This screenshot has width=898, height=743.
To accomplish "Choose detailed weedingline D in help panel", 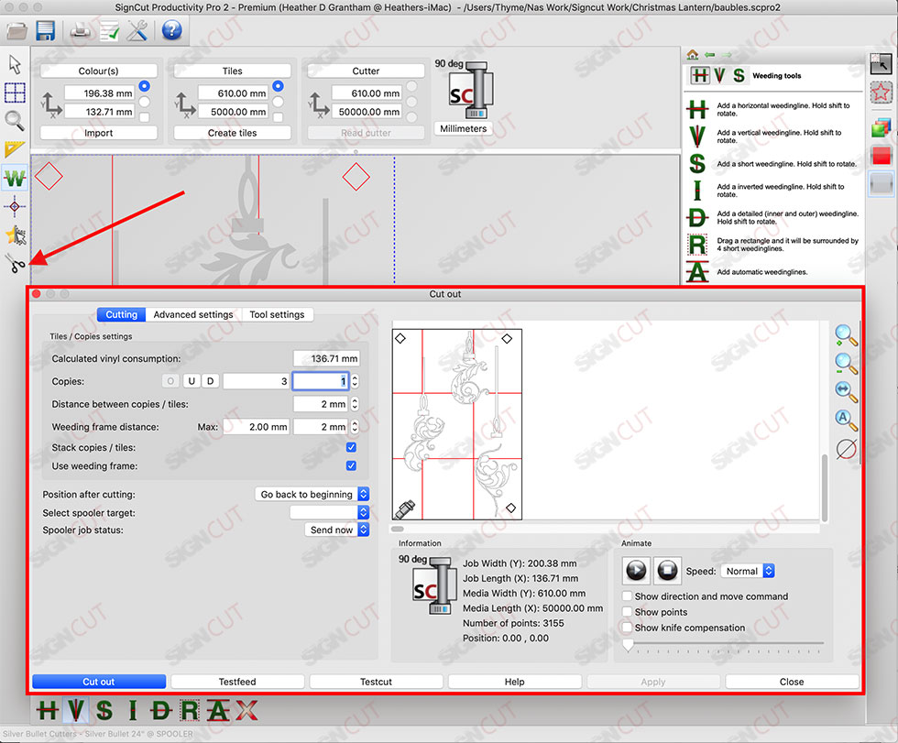I will click(697, 217).
